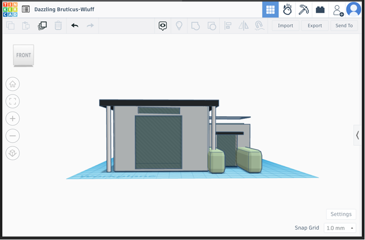Open the Sim Lab icon
This screenshot has height=240, width=365.
tap(287, 9)
